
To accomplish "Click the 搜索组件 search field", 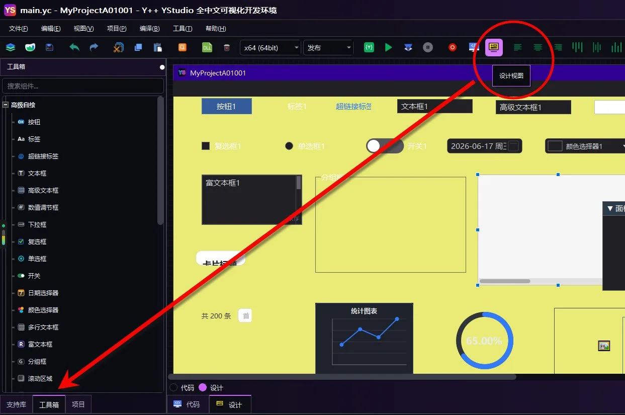I will (83, 86).
